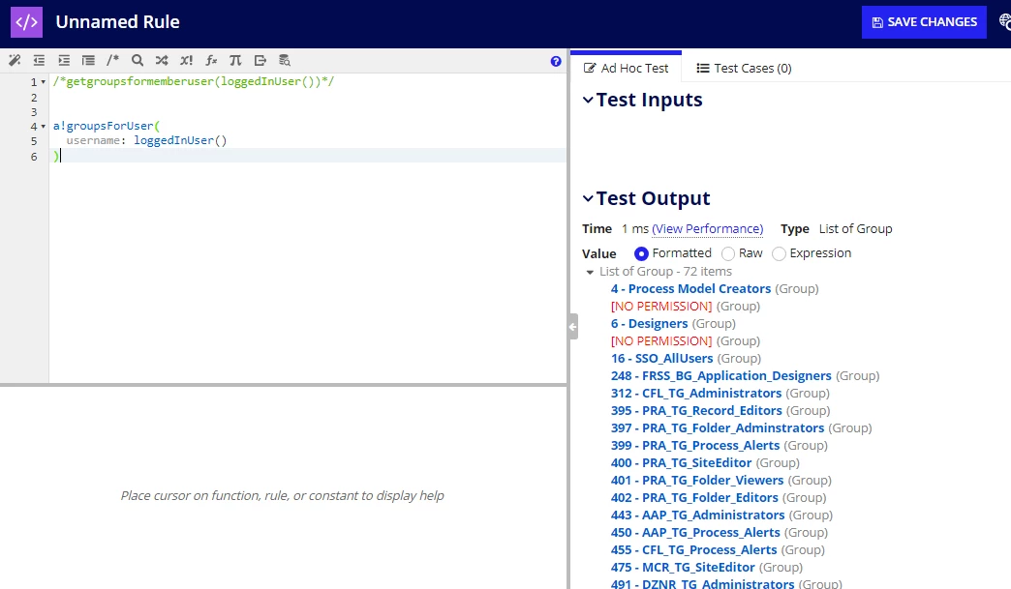Click the globe icon beside Save Changes
This screenshot has width=1011, height=589.
click(1004, 22)
